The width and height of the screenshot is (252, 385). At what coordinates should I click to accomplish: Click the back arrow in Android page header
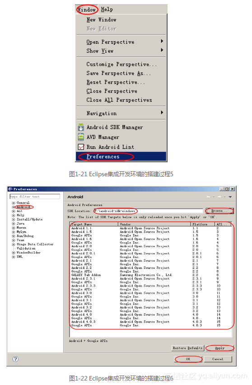(208, 197)
